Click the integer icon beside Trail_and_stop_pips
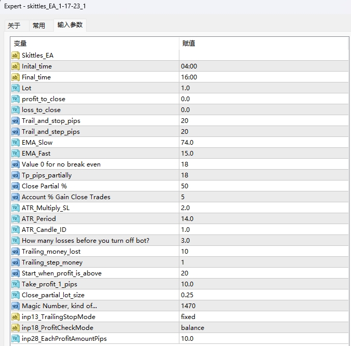 pyautogui.click(x=15, y=121)
